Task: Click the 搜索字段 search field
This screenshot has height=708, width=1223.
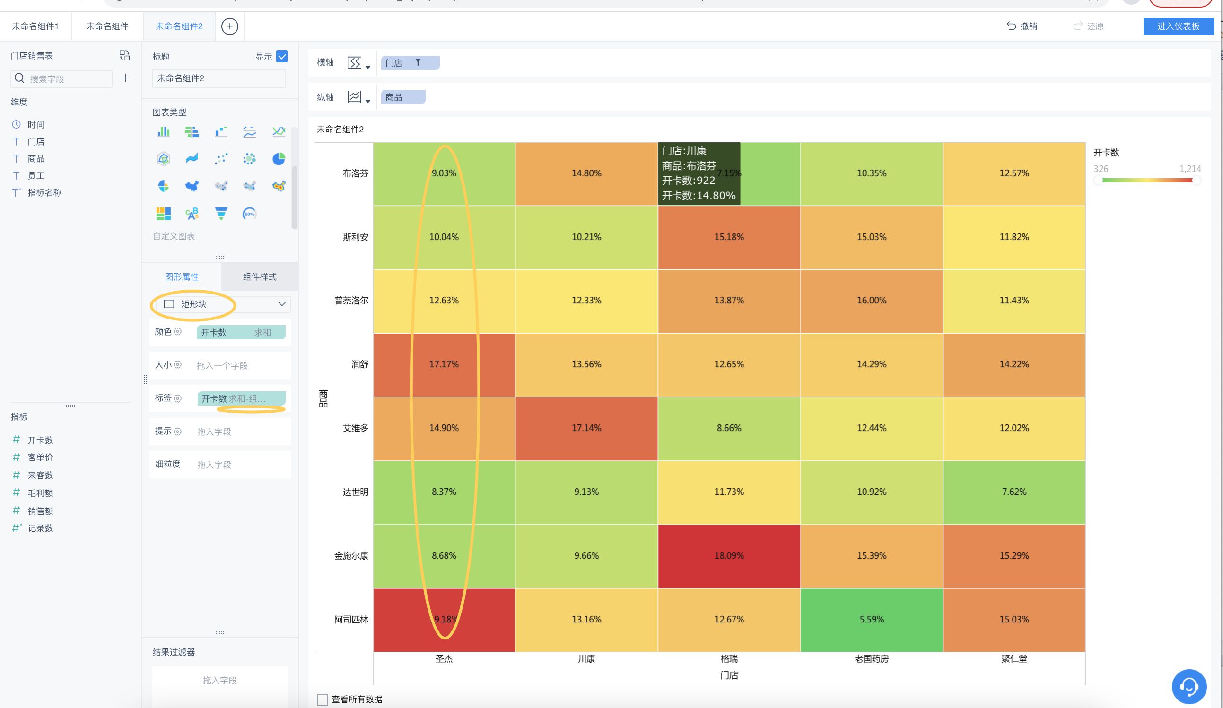Action: pos(61,78)
